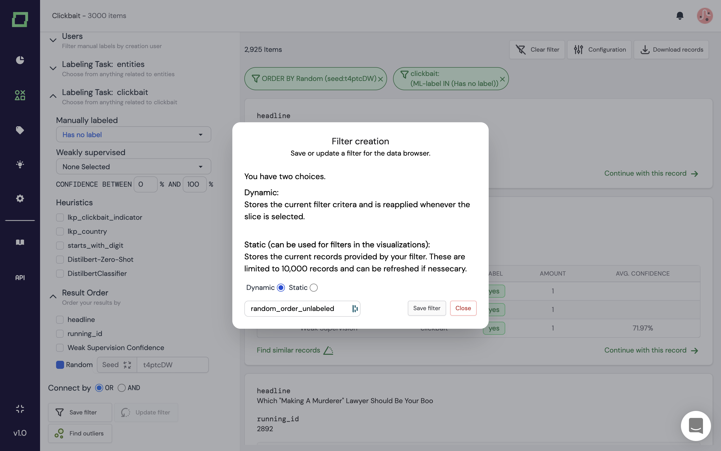Select AND for Connect by
721x451 pixels.
(x=122, y=388)
